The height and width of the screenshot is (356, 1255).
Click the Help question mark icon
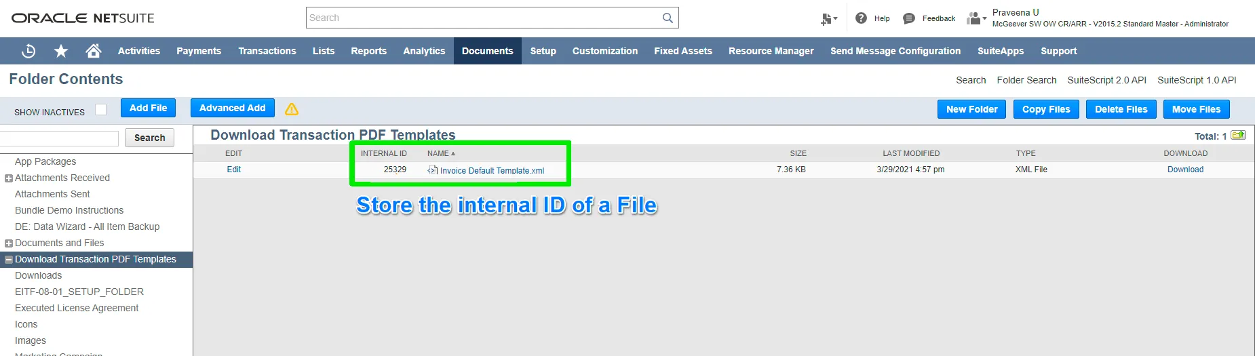(861, 18)
